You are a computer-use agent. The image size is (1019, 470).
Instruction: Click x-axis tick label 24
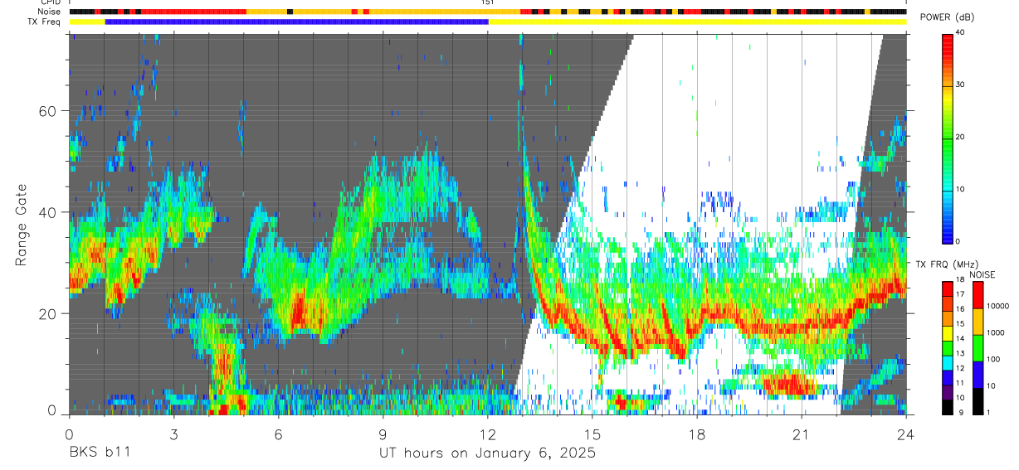(x=906, y=434)
